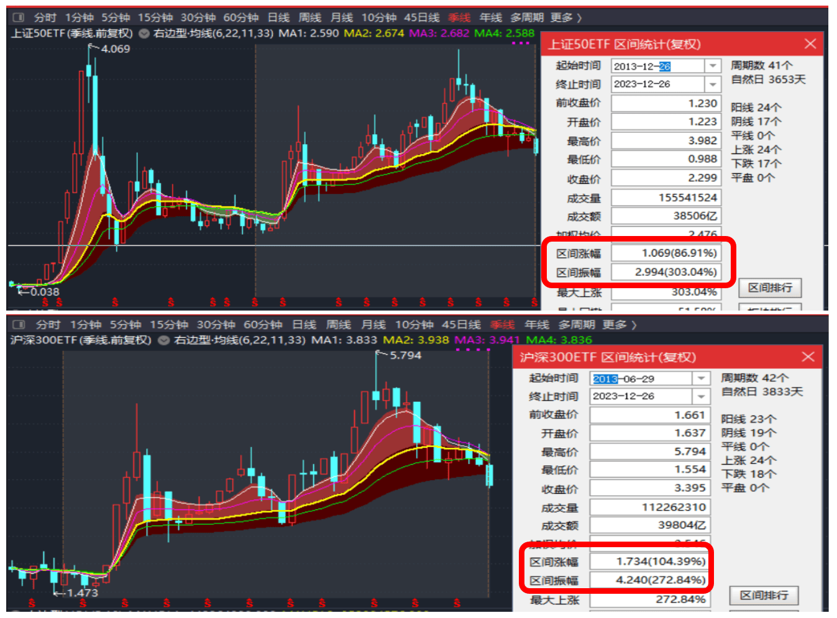The width and height of the screenshot is (837, 618).
Task: Click 区间振幅 value 2.994(303.04%)
Action: click(665, 272)
